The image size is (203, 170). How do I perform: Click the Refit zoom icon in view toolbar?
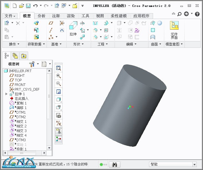click(59, 68)
